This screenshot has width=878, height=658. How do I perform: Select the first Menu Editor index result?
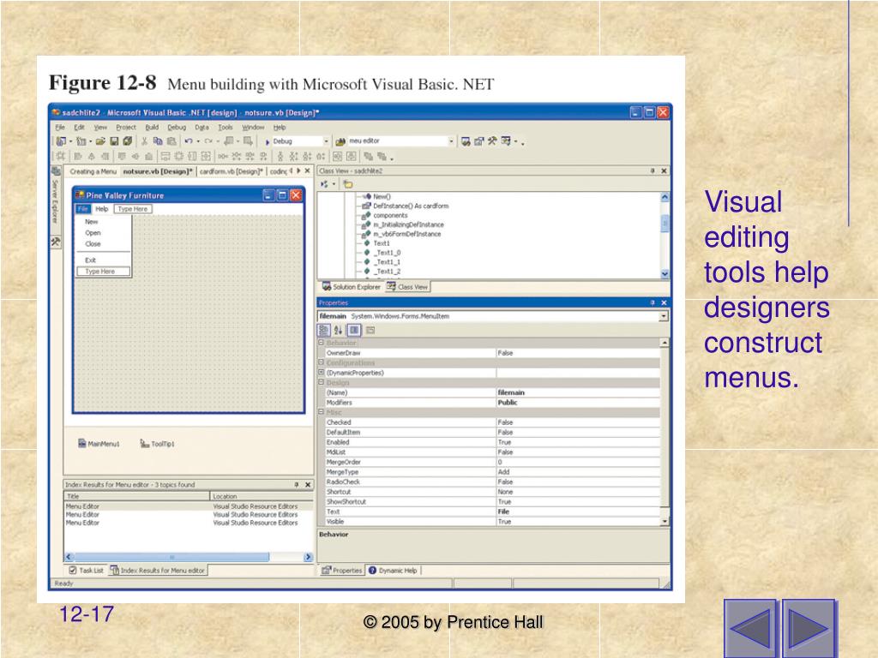point(188,506)
